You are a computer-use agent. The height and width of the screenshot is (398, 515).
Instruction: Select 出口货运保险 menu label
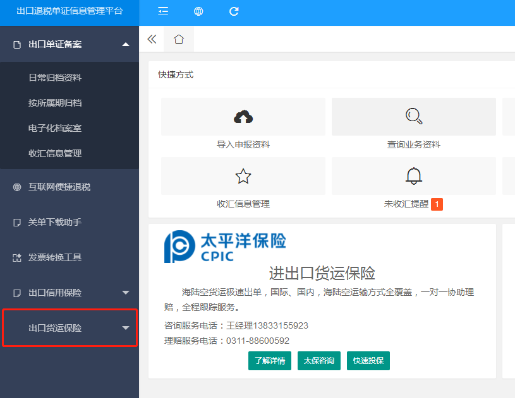tap(55, 328)
